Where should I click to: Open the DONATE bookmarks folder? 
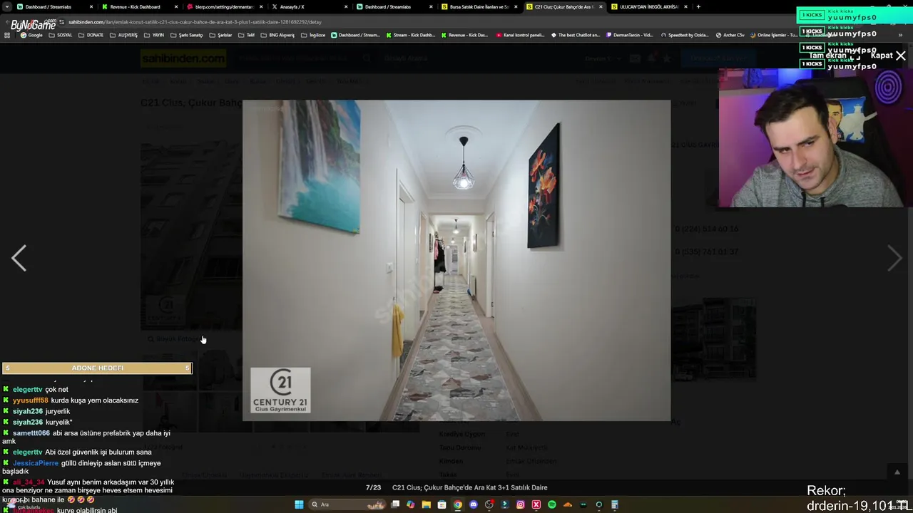(91, 35)
